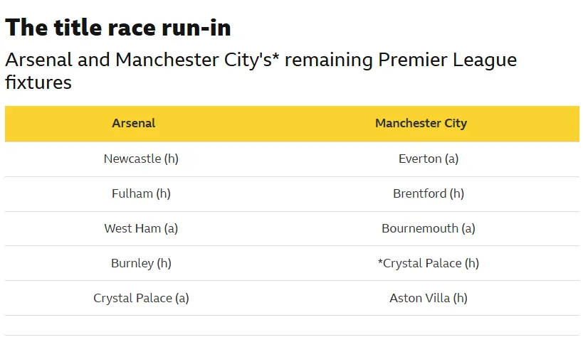Click the Aston Villa (h) fixture
The image size is (583, 347).
pos(429,299)
